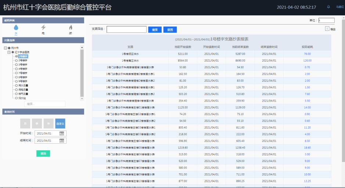Click the 当前开始读数 column header
The image size is (345, 188).
(x=183, y=47)
